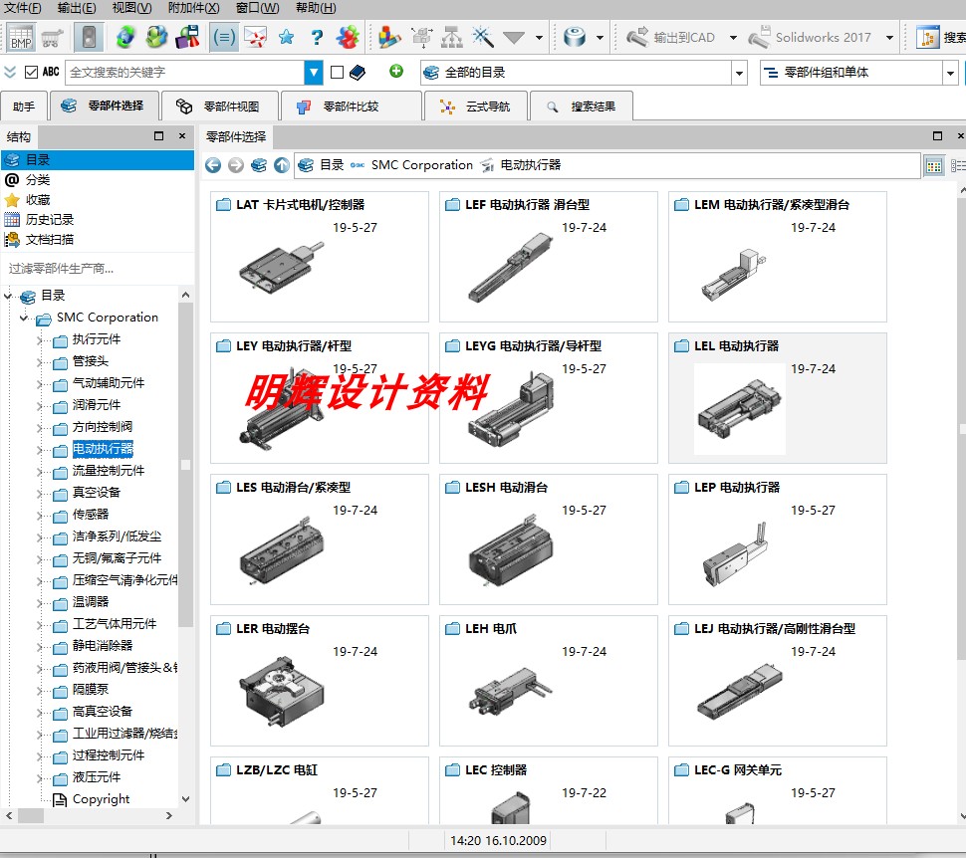
Task: Click the hierarchy tree structure icon
Action: click(x=452, y=38)
